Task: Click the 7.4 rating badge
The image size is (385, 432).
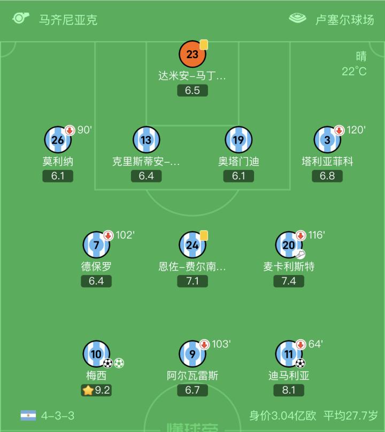Action: (289, 281)
